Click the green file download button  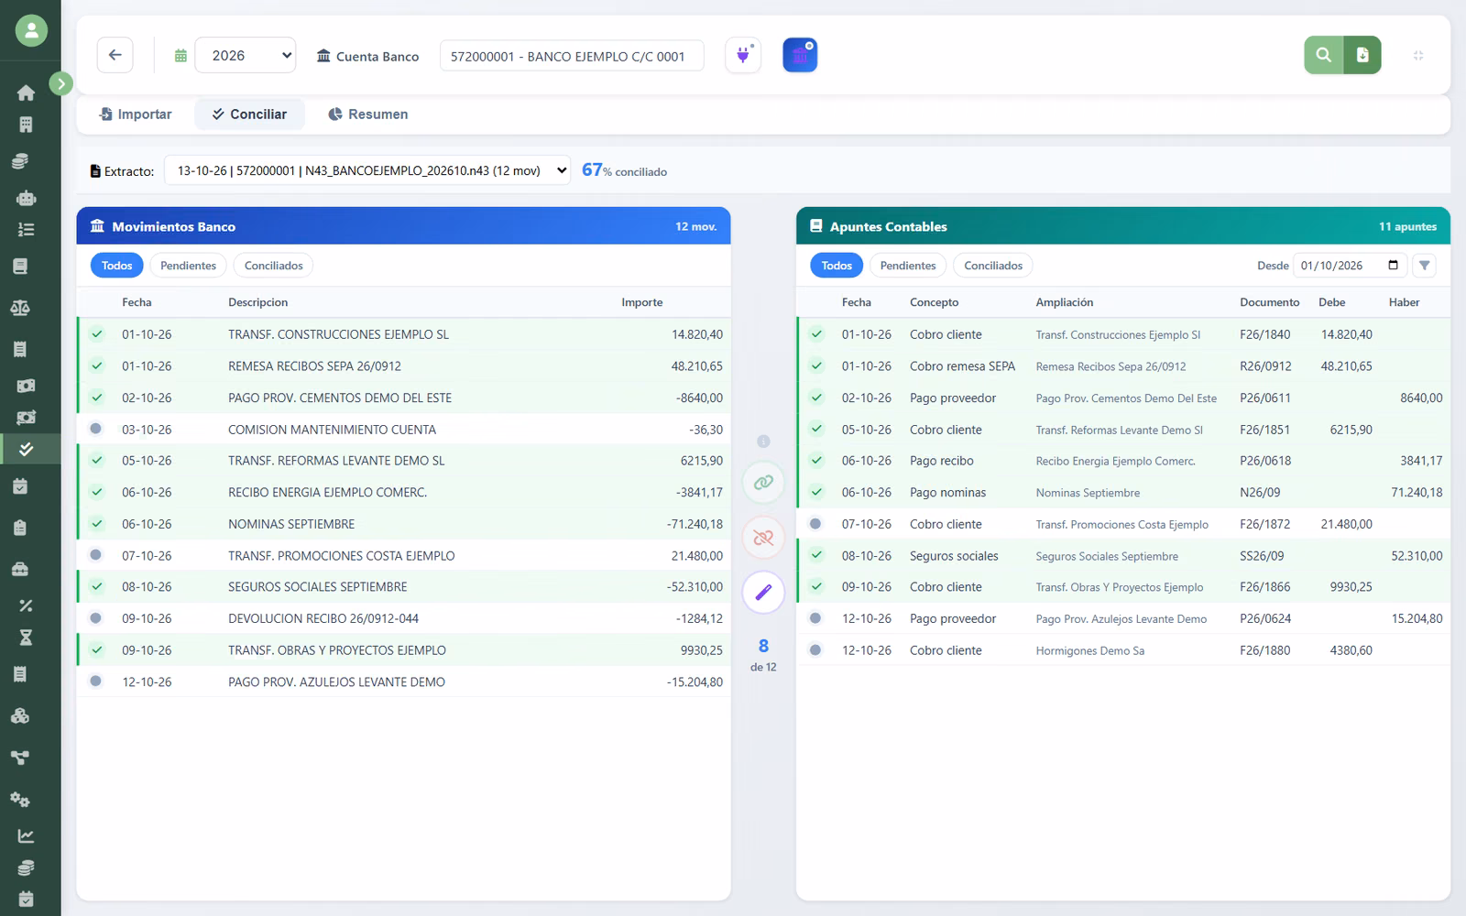1362,55
